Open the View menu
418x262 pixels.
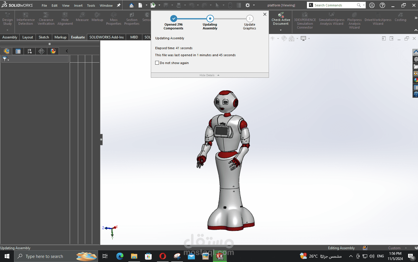(66, 6)
